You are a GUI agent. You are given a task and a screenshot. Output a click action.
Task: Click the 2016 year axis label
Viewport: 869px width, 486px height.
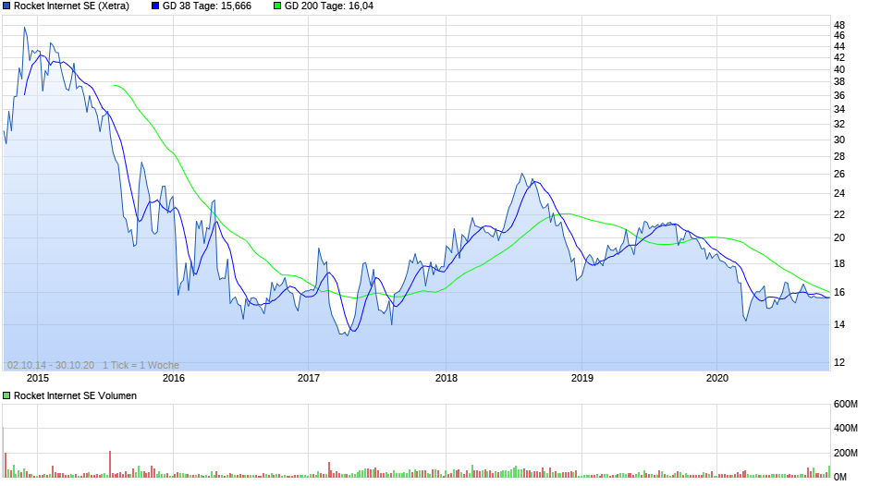click(174, 378)
